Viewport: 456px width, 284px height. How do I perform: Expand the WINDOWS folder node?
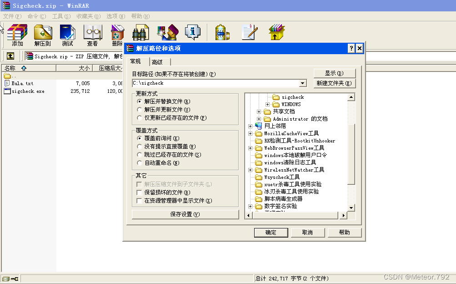coord(266,104)
